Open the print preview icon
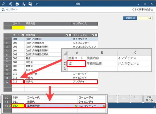The height and width of the screenshot is (114, 156). tap(10, 4)
